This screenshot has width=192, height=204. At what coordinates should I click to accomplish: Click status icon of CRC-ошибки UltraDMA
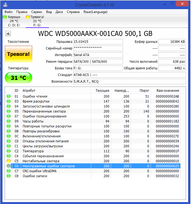point(9,171)
